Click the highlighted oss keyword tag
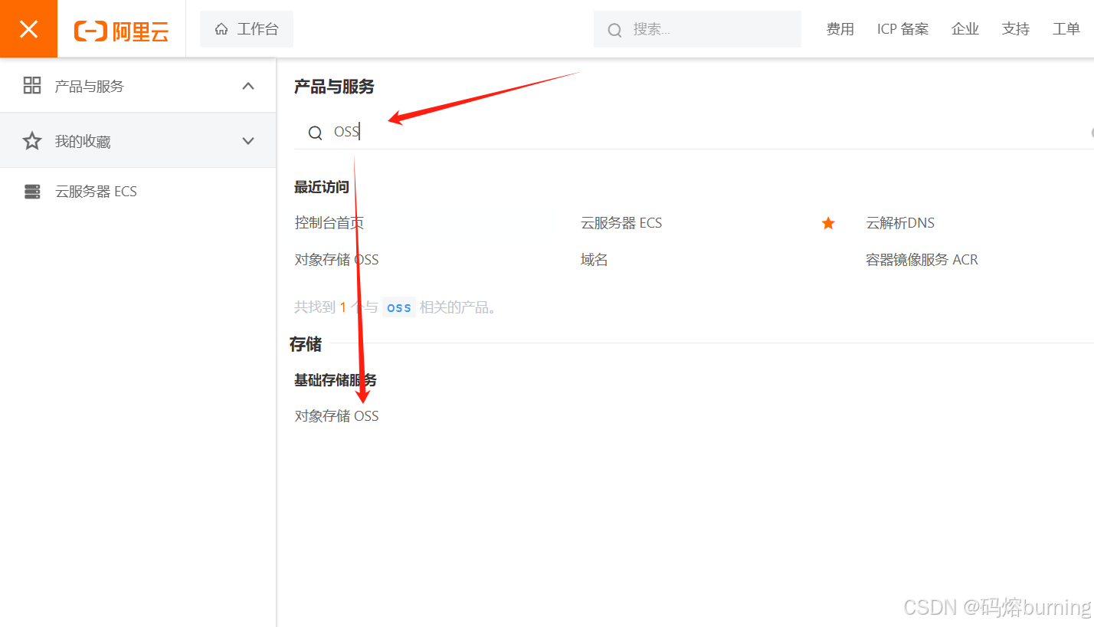Screen dimensions: 1094x627 (x=399, y=307)
